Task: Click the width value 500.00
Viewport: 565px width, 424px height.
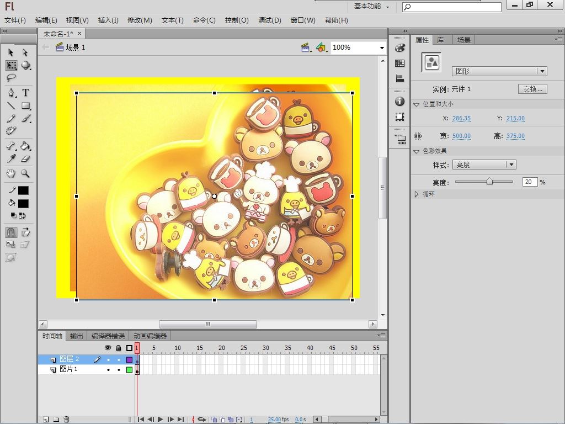Action: [461, 136]
